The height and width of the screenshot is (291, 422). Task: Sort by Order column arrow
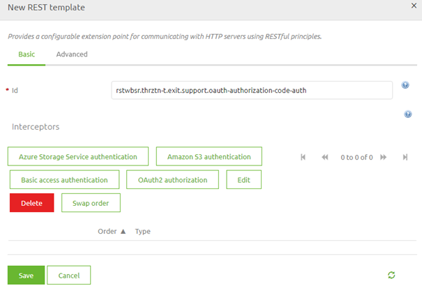pyautogui.click(x=123, y=231)
